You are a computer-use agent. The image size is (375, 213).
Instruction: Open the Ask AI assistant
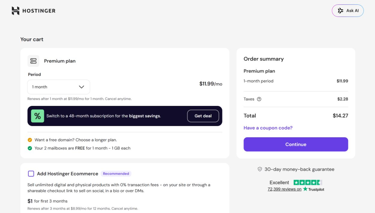point(348,11)
